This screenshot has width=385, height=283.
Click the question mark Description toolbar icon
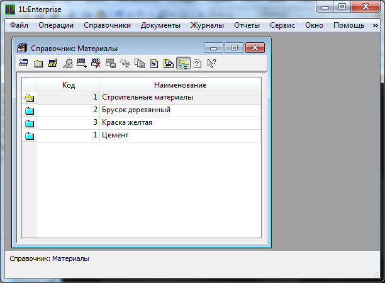pyautogui.click(x=198, y=63)
